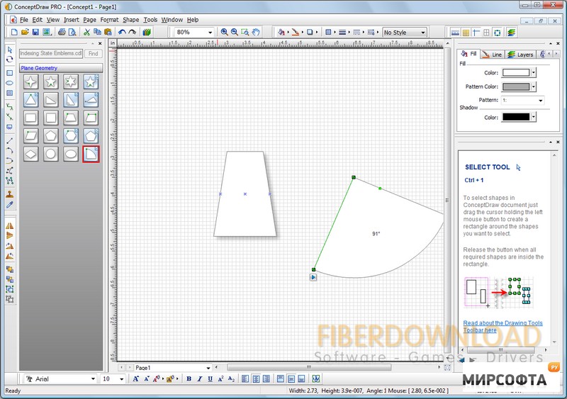Cut selection with the scissors icon

pyautogui.click(x=86, y=32)
